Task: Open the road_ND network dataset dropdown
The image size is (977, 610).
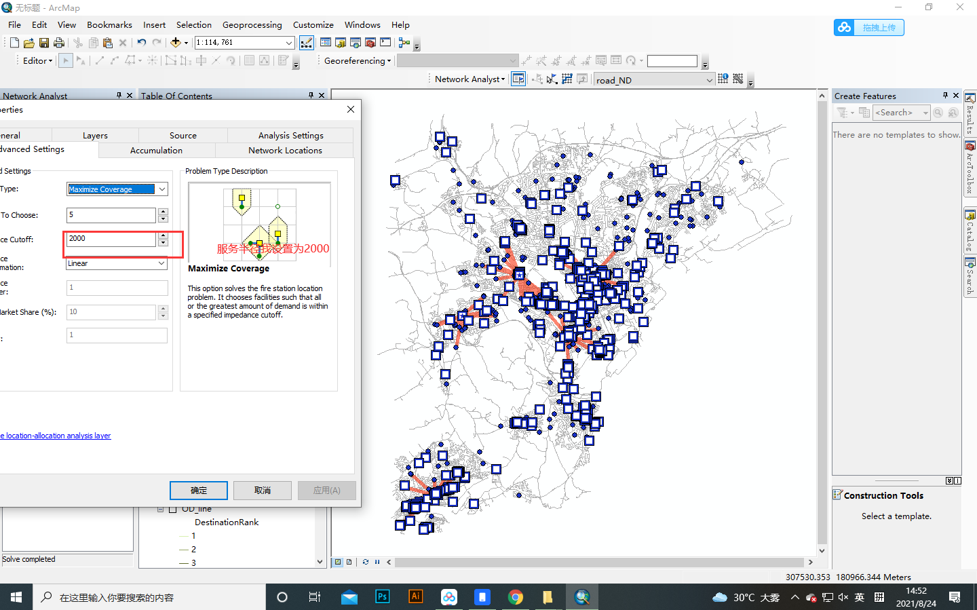Action: (x=710, y=79)
